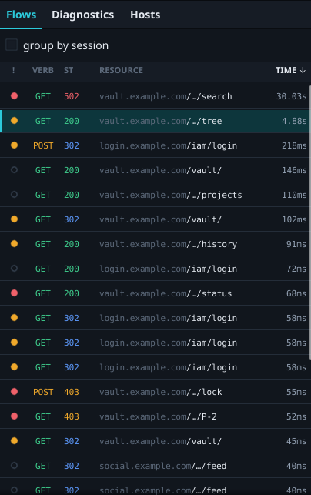Image resolution: width=311 pixels, height=495 pixels.
Task: Open the Diagnostics tab
Action: point(82,15)
